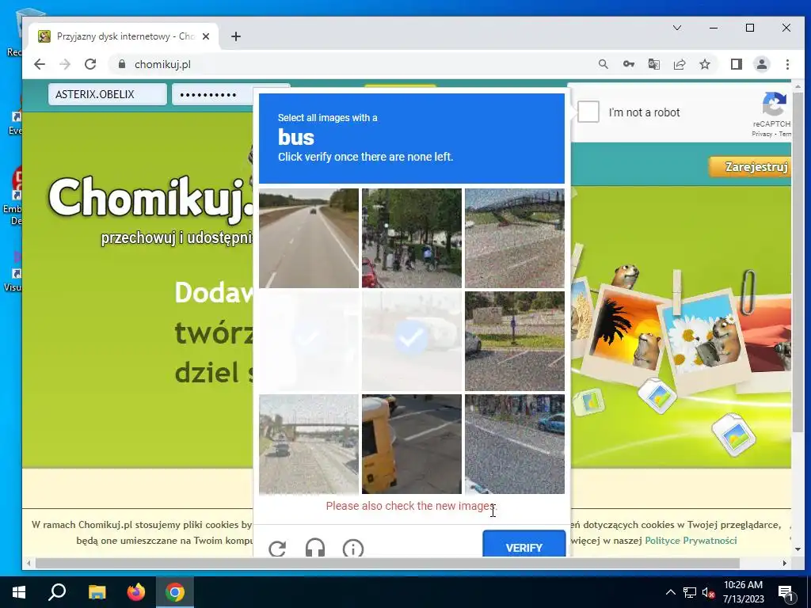Select the tile showing pedestrians and trees
This screenshot has height=608, width=811.
(x=412, y=237)
